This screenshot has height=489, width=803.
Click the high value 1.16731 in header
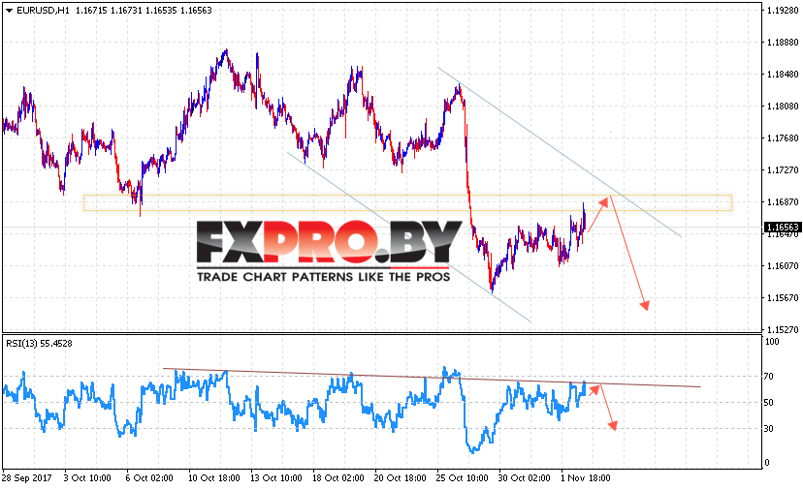(x=126, y=11)
